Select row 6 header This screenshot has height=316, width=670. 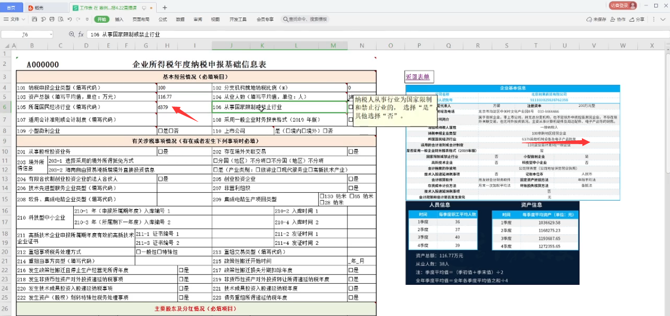pyautogui.click(x=4, y=106)
